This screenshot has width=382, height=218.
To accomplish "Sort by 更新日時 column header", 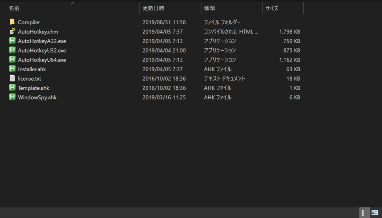I will (153, 8).
